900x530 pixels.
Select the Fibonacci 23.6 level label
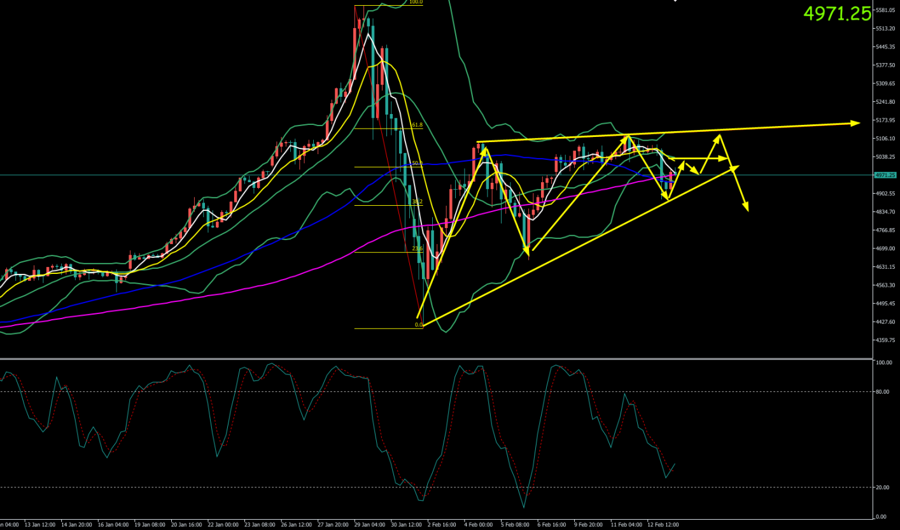point(417,249)
